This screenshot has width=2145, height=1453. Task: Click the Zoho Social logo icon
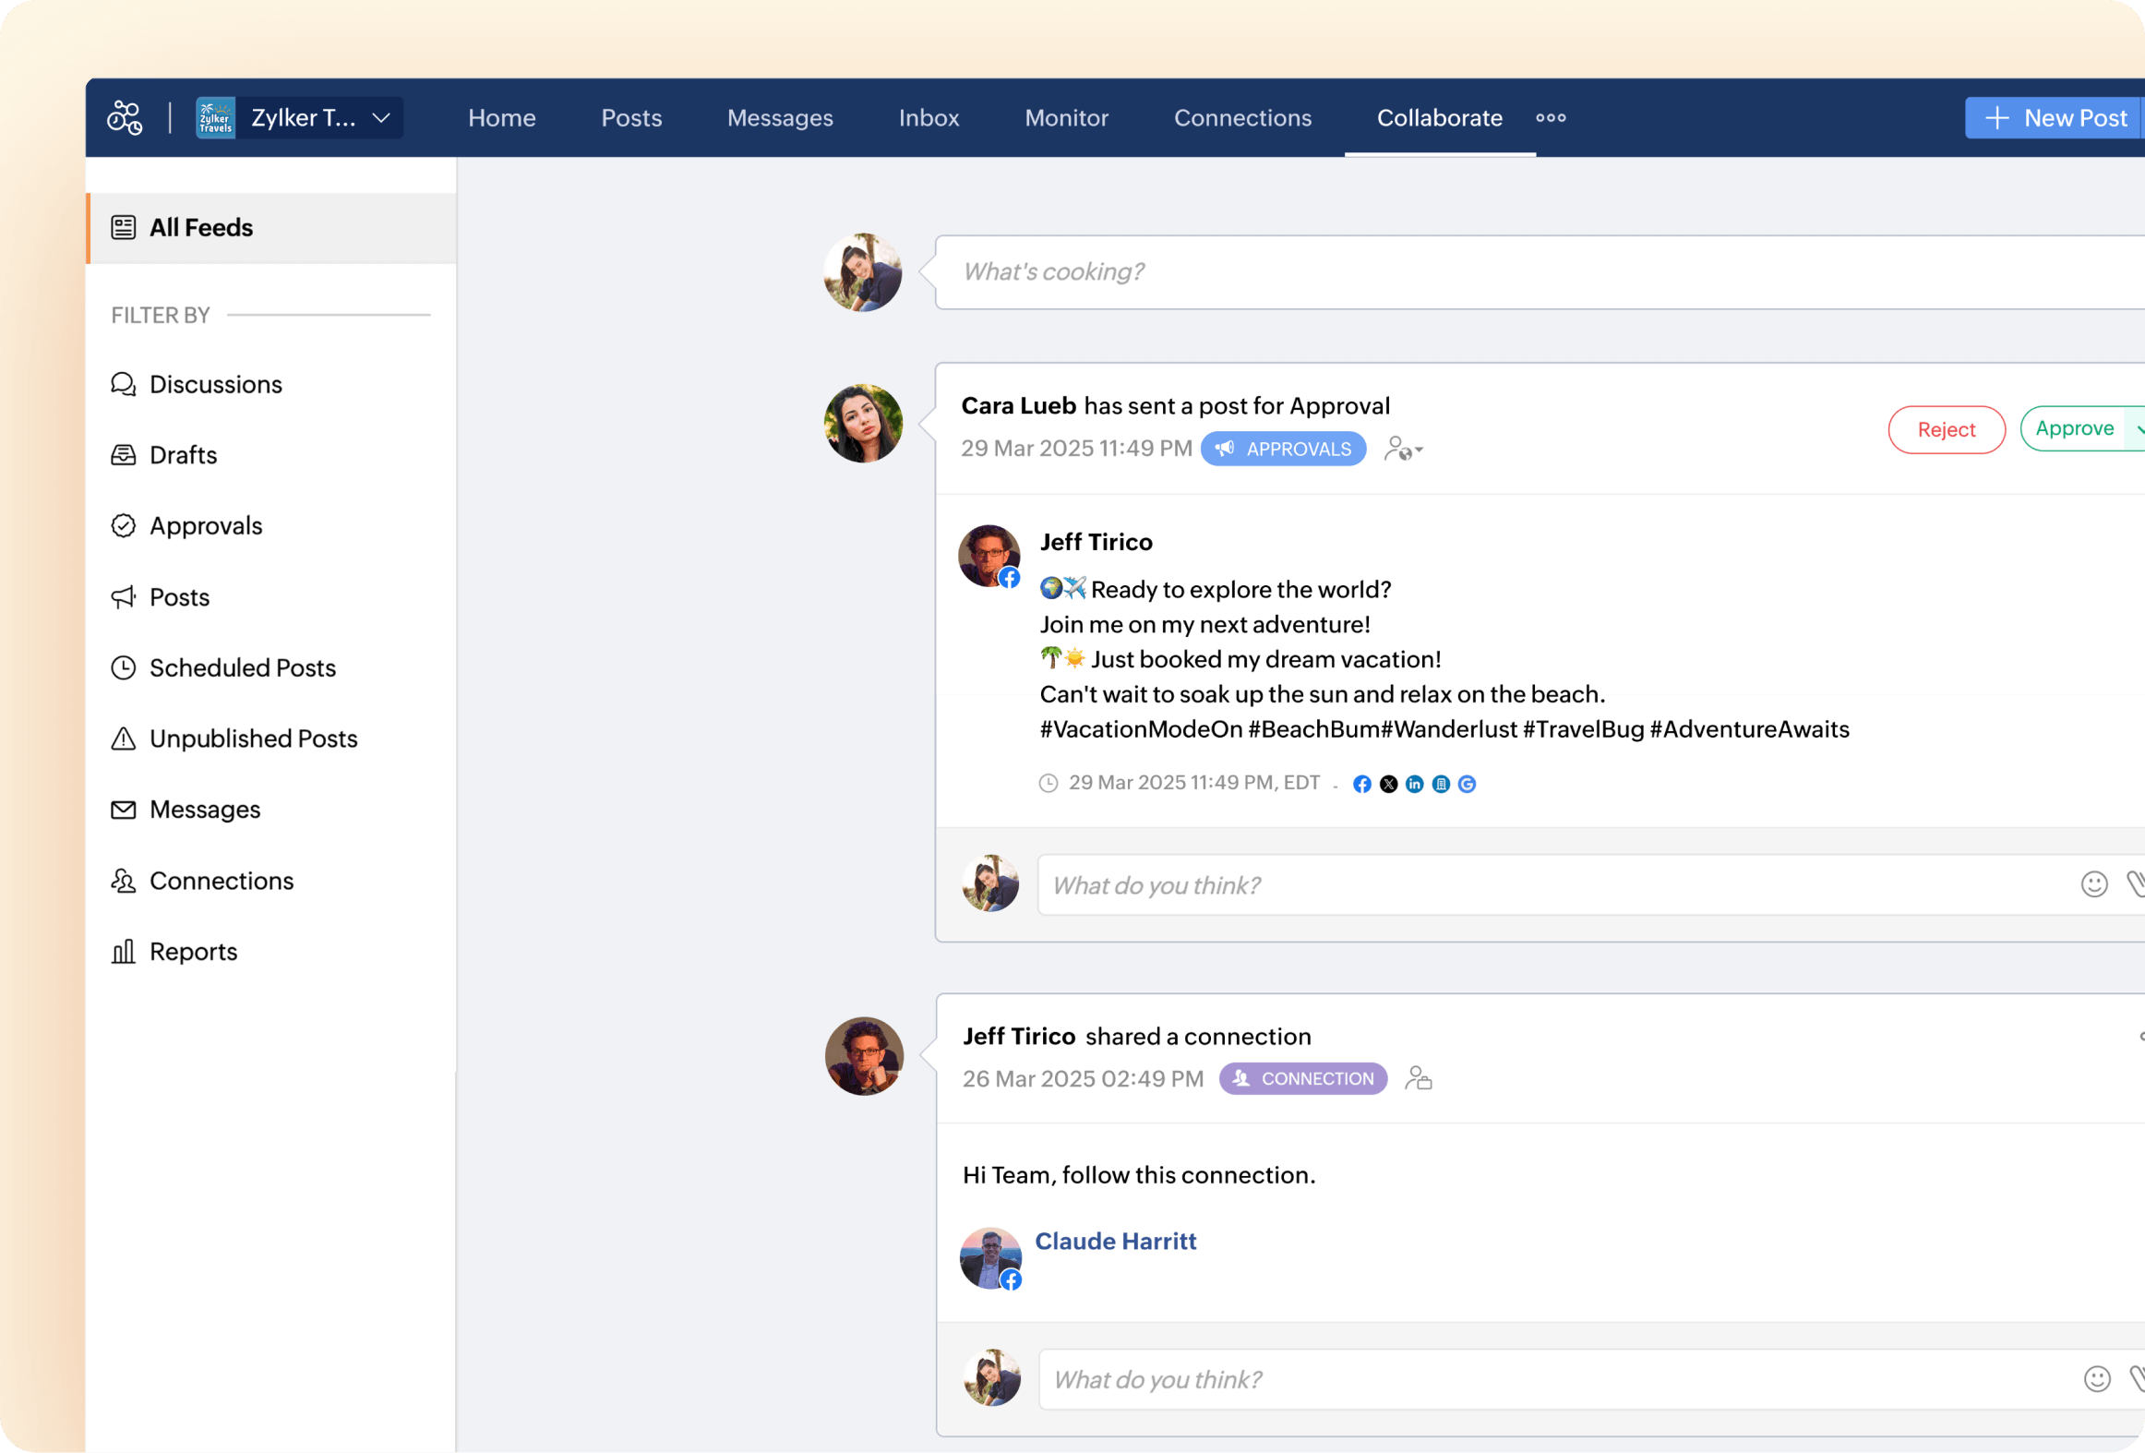[125, 118]
